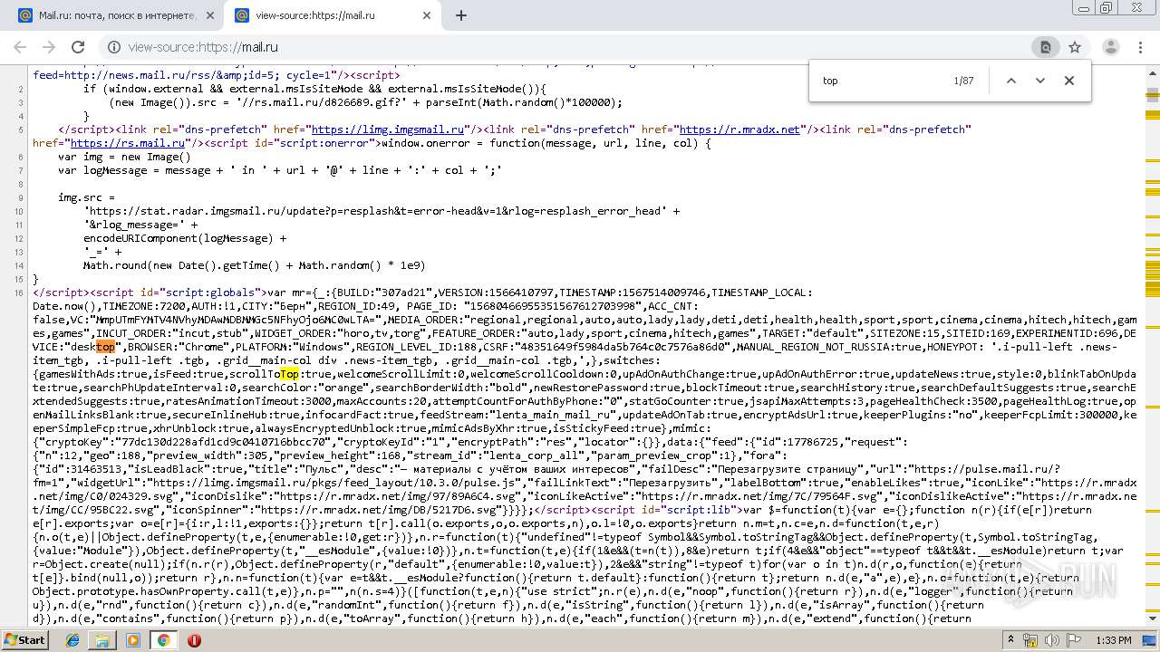Open the https://limg.imgsmail.ru link

pyautogui.click(x=390, y=129)
